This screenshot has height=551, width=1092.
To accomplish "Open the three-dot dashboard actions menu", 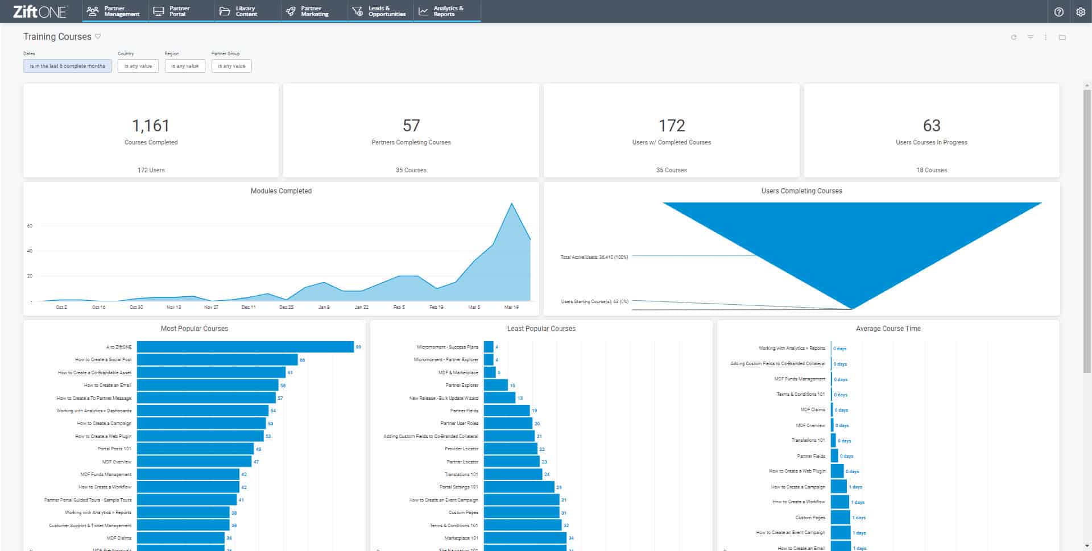I will (1045, 38).
